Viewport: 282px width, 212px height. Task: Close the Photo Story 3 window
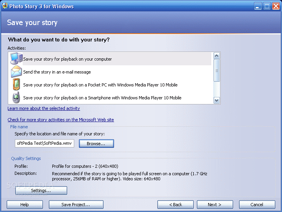click(276, 6)
